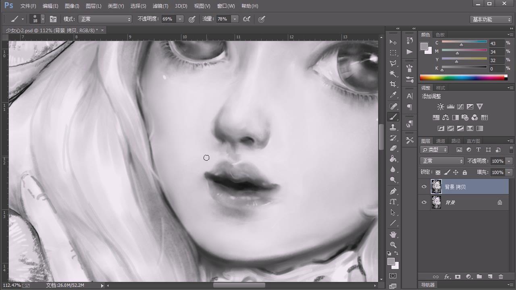
Task: Open the 滤镜(T) menu
Action: tap(160, 6)
